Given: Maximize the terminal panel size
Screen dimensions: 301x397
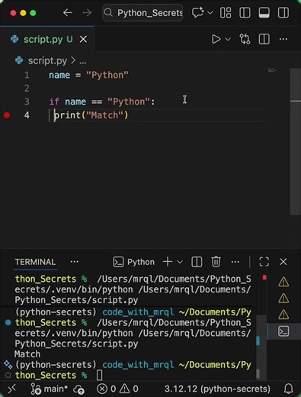Looking at the screenshot, I should click(x=264, y=262).
